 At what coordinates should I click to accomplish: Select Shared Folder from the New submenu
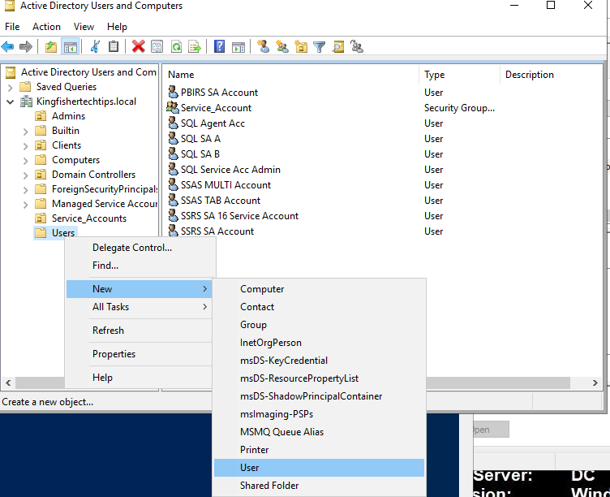319,486
